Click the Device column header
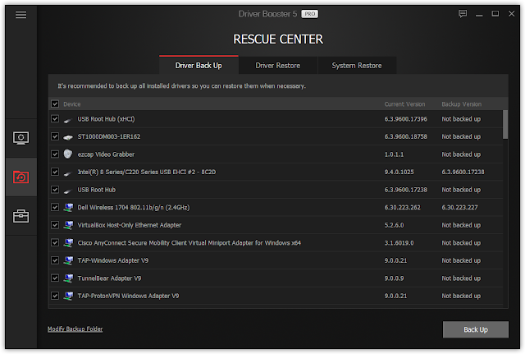The height and width of the screenshot is (354, 525). coord(72,104)
